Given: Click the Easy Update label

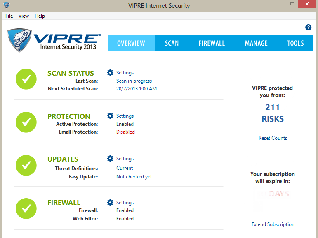Looking at the screenshot, I should 83,177.
